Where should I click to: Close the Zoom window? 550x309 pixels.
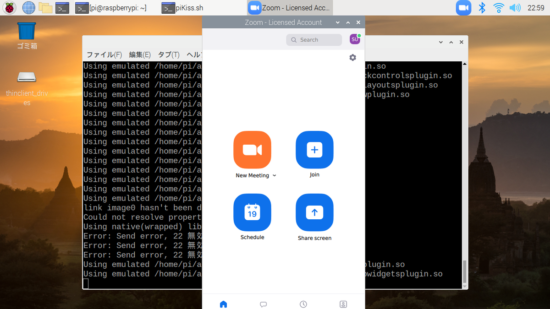click(x=358, y=22)
